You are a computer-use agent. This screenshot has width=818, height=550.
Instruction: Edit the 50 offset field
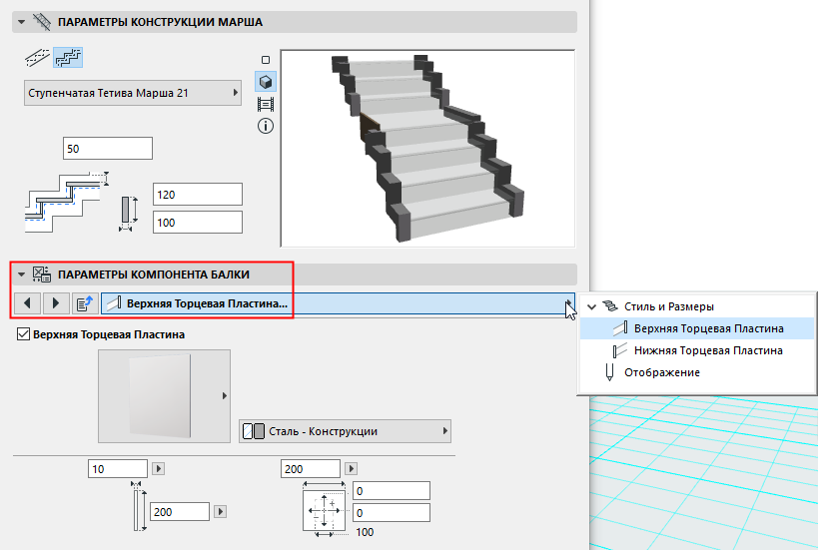point(108,149)
